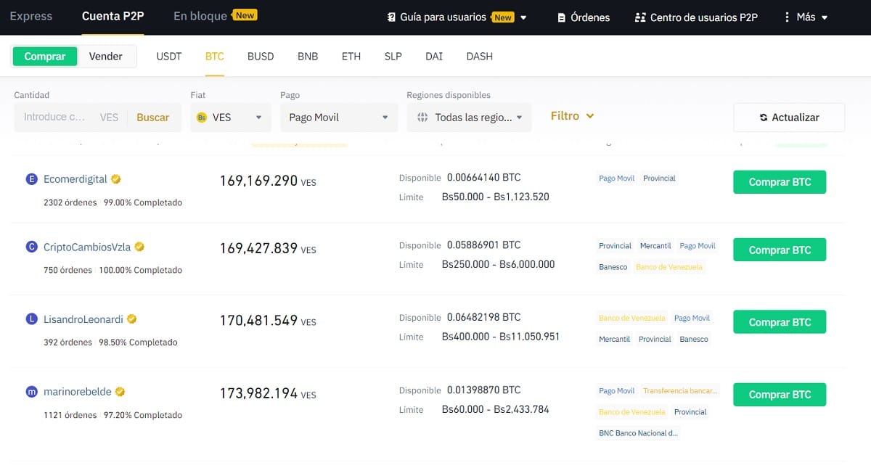
Task: Expand Guía para usuarios menu
Action: pyautogui.click(x=524, y=18)
